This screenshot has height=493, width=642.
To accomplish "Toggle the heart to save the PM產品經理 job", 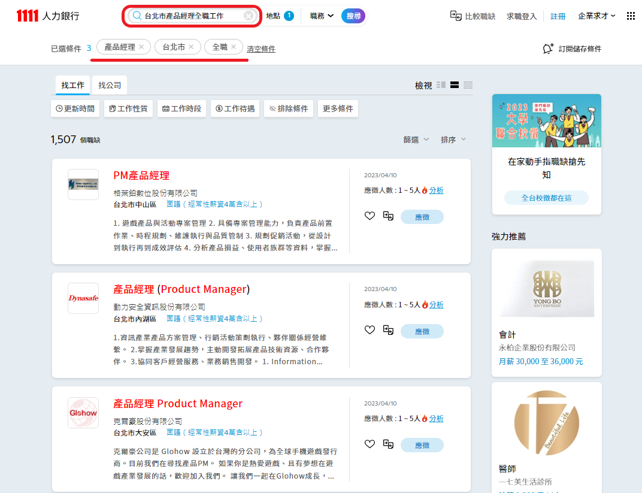I will click(x=370, y=216).
